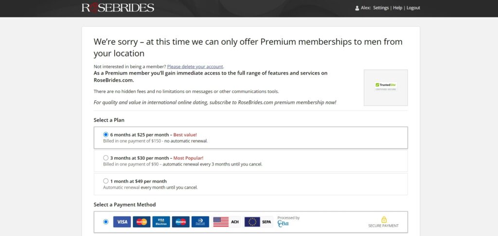Click the secure payment padlock icon

pos(384,219)
